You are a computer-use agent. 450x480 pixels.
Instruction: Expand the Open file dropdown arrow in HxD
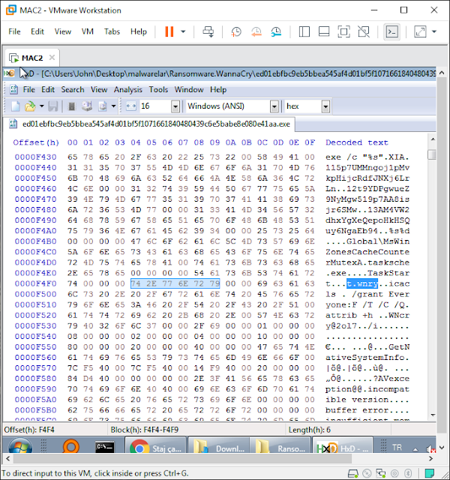coord(42,106)
